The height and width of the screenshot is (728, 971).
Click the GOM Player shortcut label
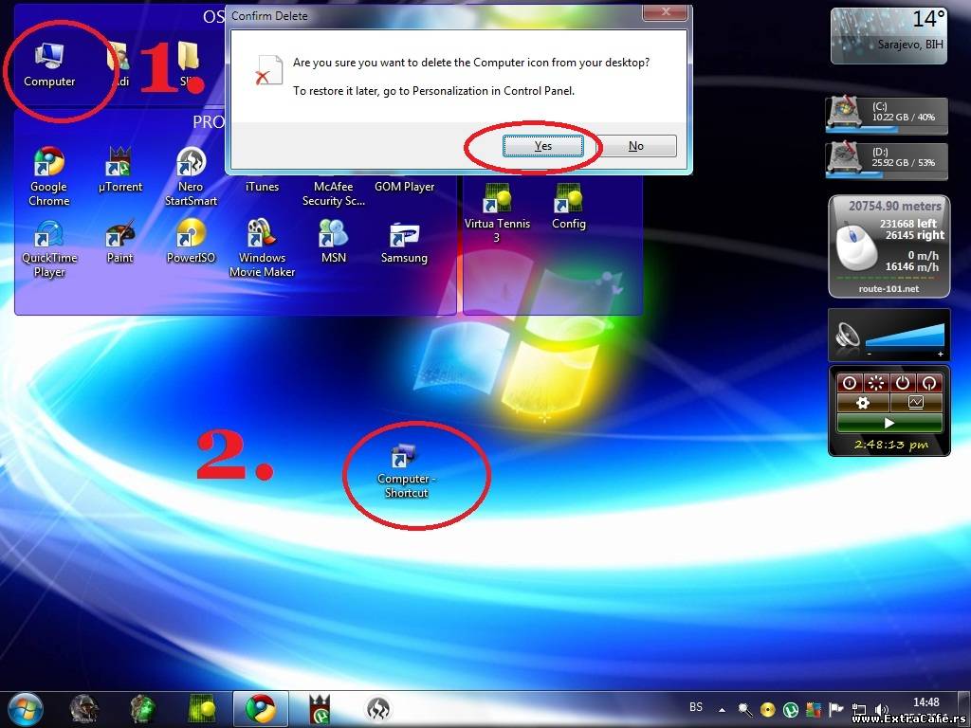[404, 187]
